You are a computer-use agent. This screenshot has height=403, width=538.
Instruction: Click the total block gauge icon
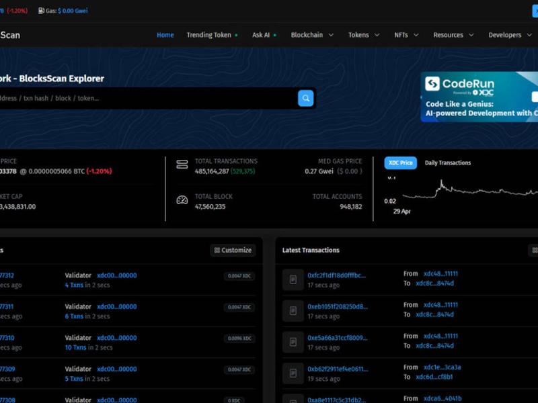coord(182,199)
